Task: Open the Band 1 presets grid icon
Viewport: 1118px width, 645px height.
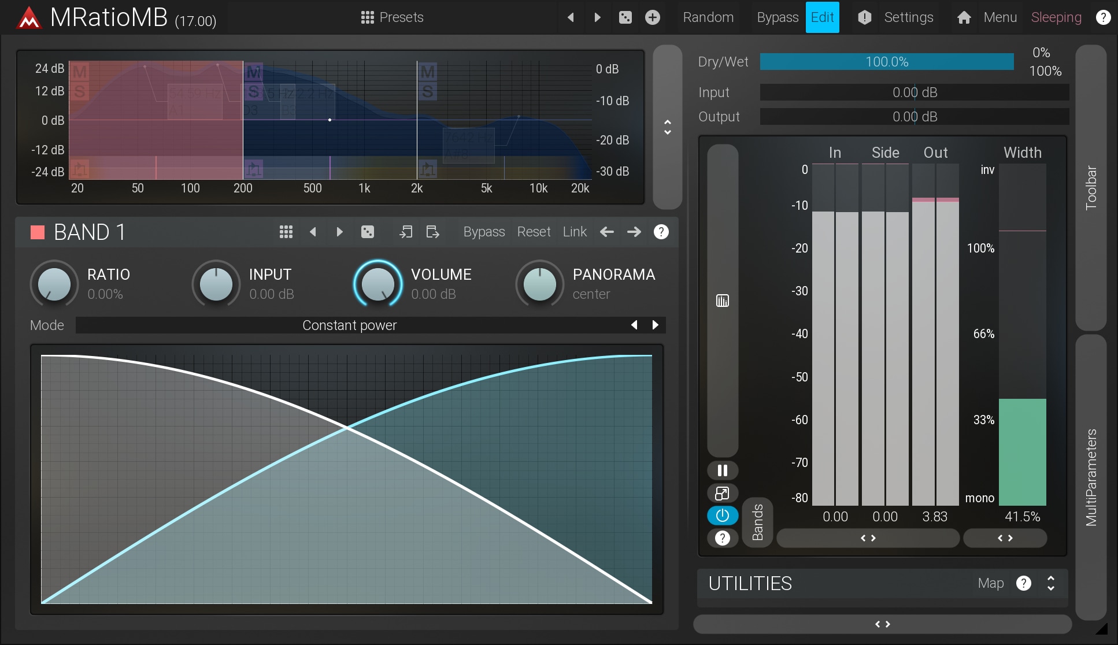Action: coord(286,232)
